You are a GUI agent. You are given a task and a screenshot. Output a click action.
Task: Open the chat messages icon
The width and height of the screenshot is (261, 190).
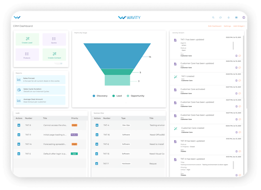tap(220, 17)
